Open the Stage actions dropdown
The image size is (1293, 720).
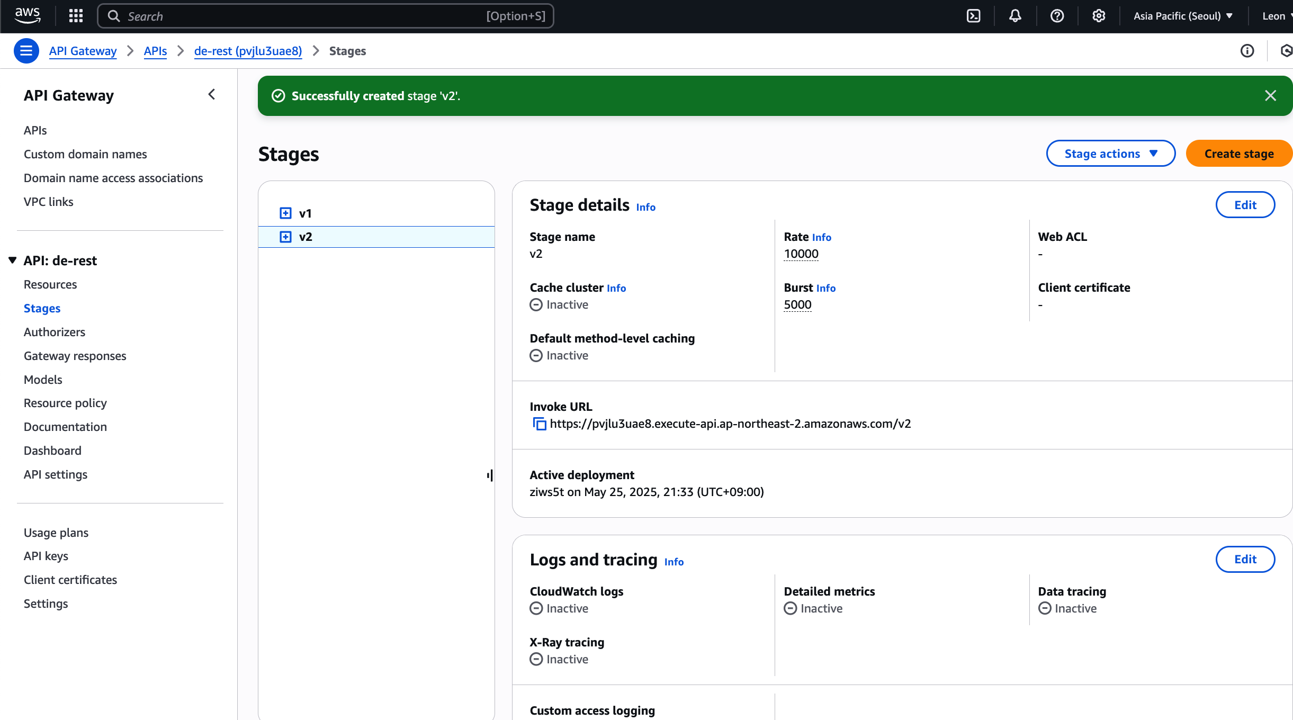point(1110,154)
